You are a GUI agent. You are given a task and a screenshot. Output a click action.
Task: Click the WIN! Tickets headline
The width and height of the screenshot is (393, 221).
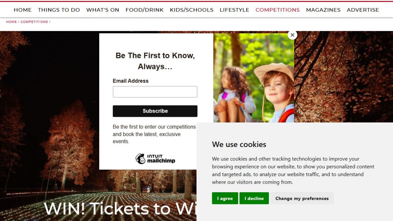point(120,208)
